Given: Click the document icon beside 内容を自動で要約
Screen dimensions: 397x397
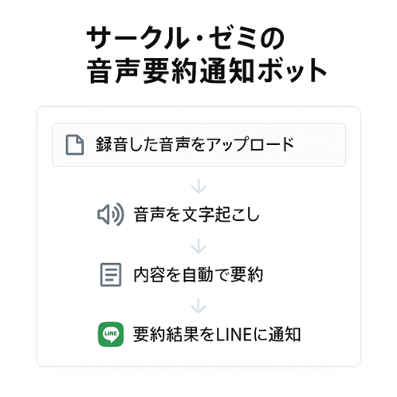Looking at the screenshot, I should point(111,274).
